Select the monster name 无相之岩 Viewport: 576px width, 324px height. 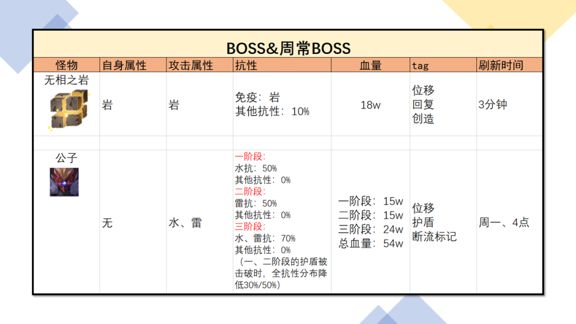(x=66, y=80)
